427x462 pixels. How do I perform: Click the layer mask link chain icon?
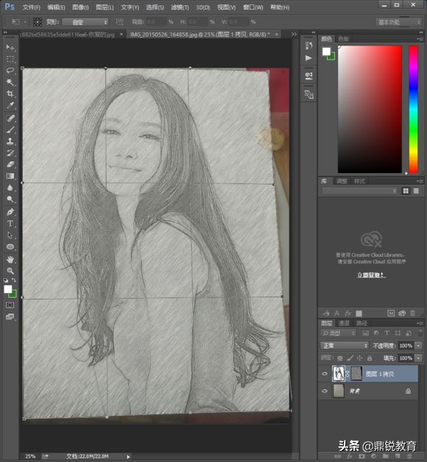point(347,374)
